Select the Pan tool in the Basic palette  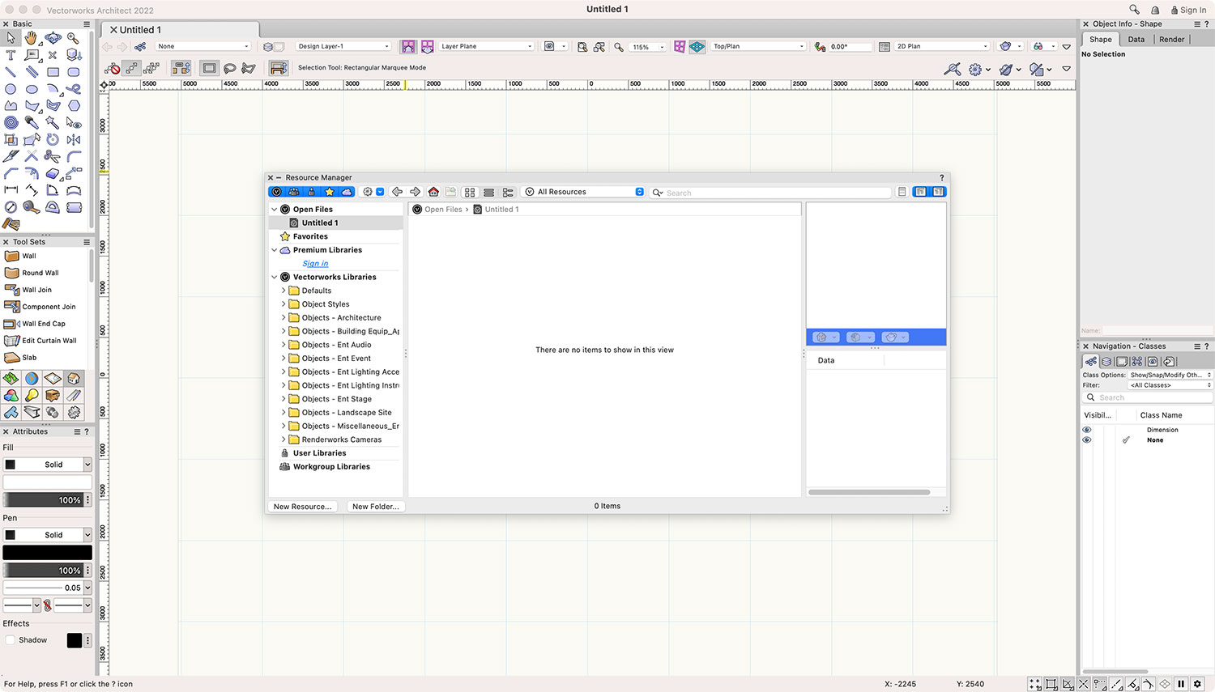pyautogui.click(x=30, y=38)
